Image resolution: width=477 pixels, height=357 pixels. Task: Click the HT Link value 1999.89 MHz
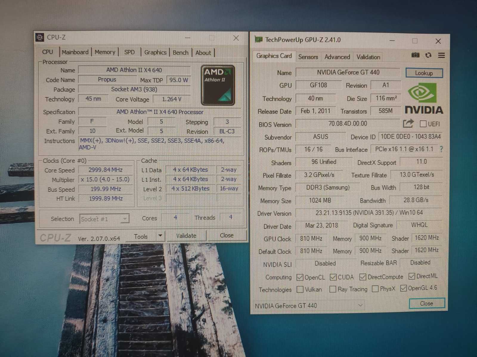tap(106, 198)
